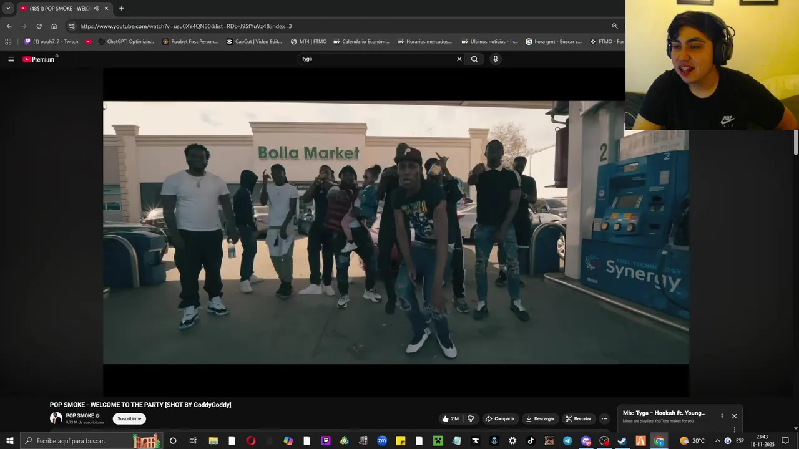Open 'Últimas noticias - In...' bookmark
799x449 pixels.
click(489, 42)
